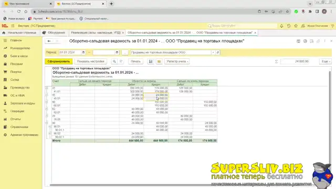Open the Регистр учета dropdown
The image size is (336, 189).
(x=177, y=61)
